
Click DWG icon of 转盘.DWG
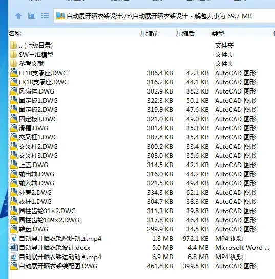(14, 229)
